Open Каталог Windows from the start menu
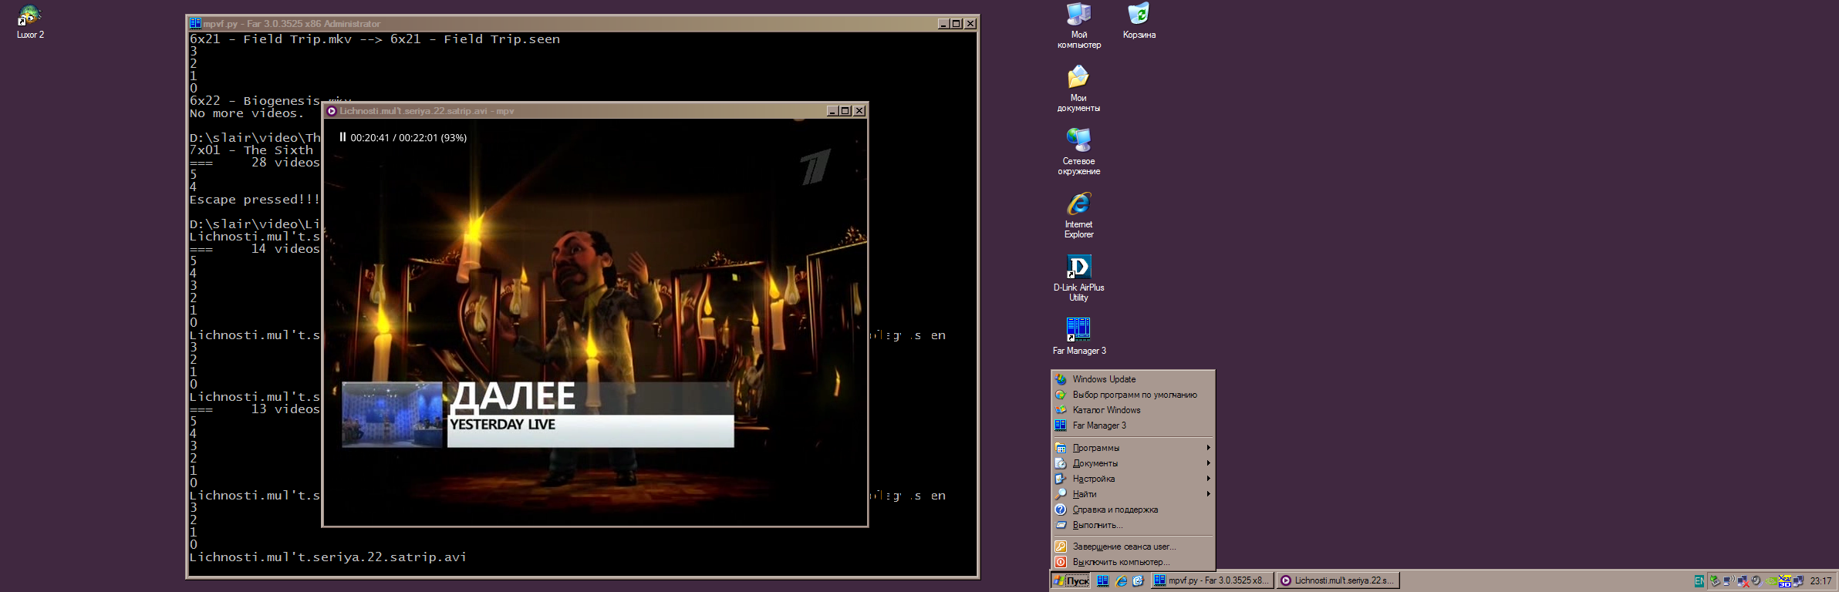 click(x=1132, y=410)
